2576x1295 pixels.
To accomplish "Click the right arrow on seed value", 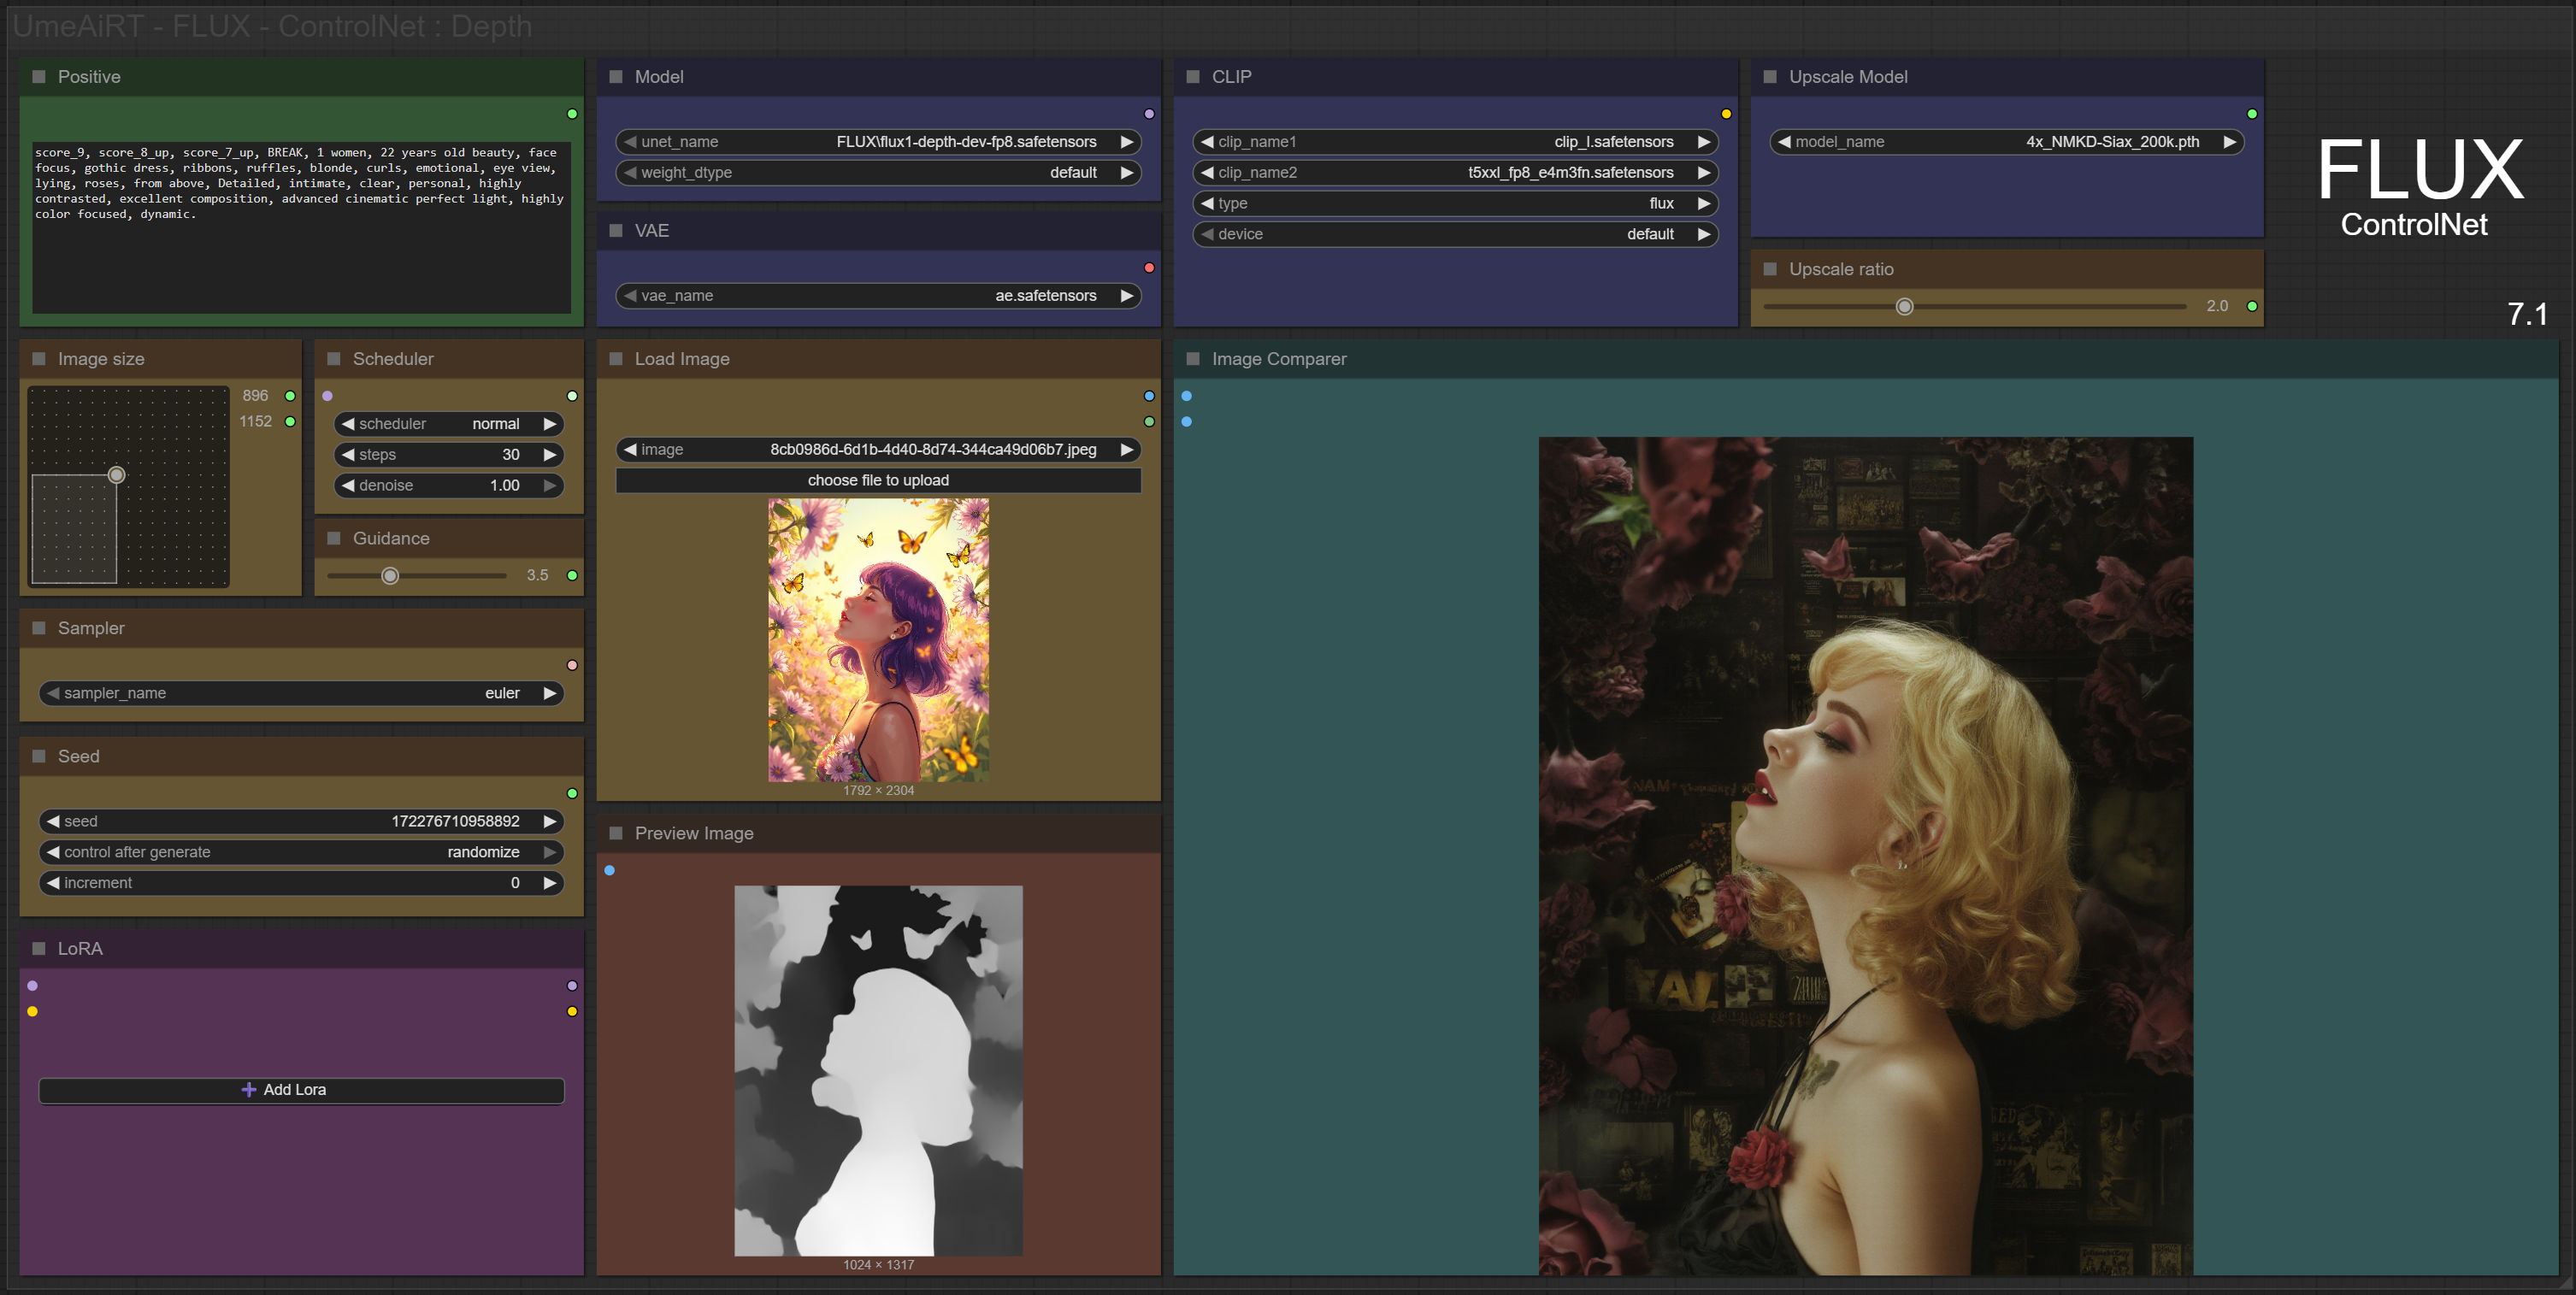I will point(549,821).
